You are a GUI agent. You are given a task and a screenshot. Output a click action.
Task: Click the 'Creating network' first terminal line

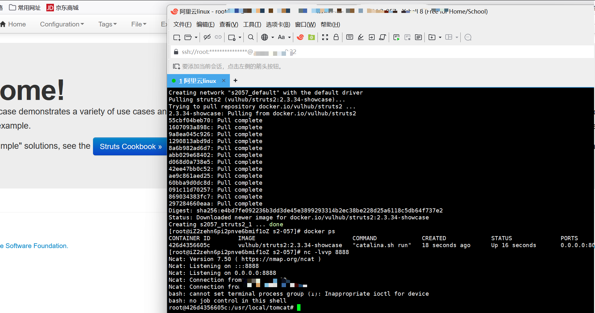(266, 93)
